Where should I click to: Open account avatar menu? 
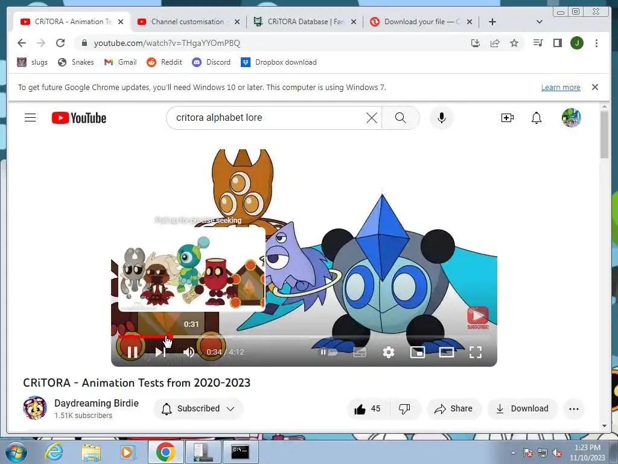pyautogui.click(x=571, y=118)
